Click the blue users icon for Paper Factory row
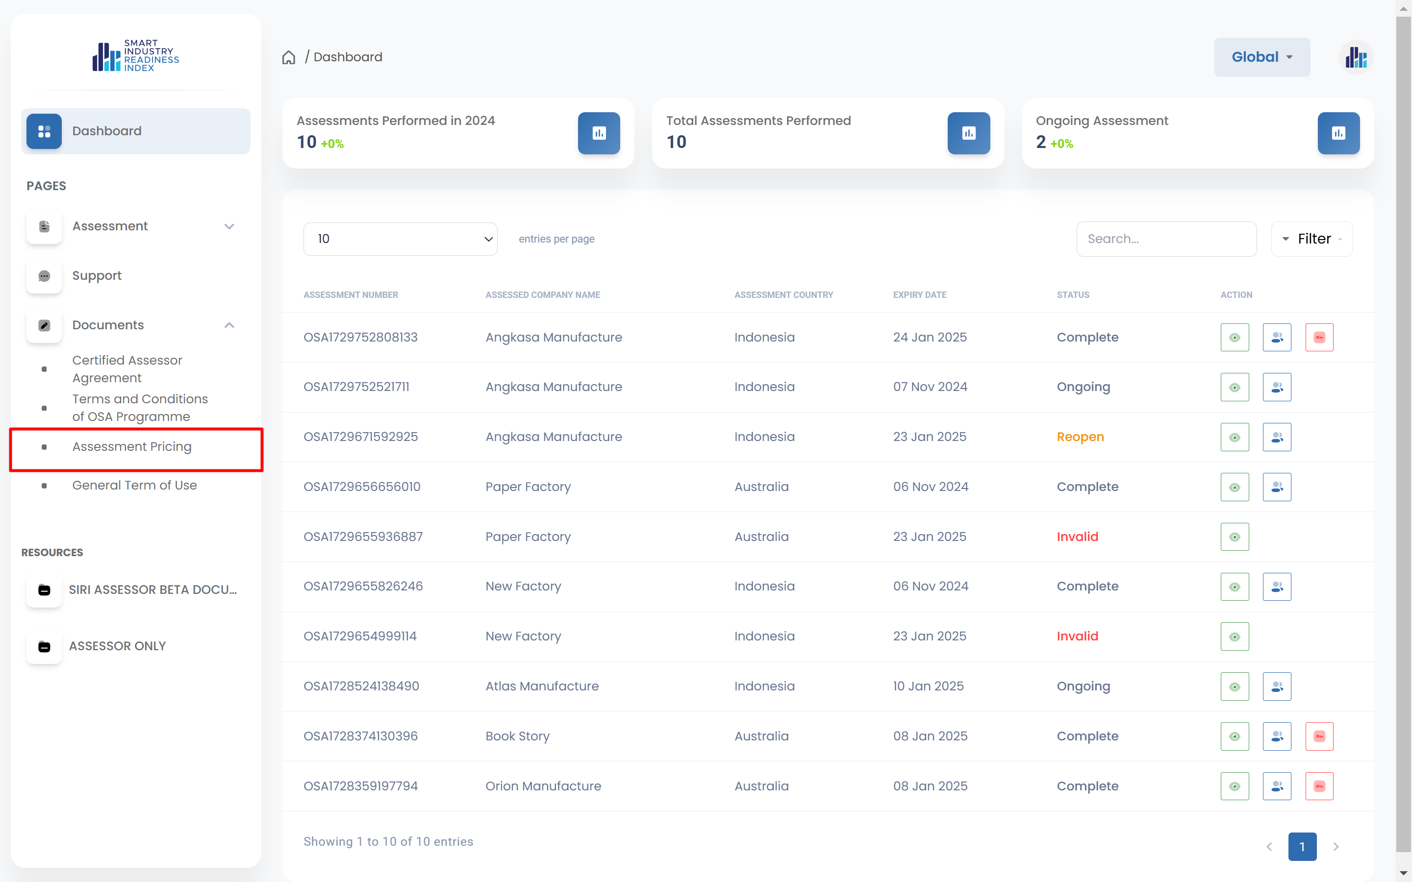Screen dimensions: 1412x882 [1276, 487]
